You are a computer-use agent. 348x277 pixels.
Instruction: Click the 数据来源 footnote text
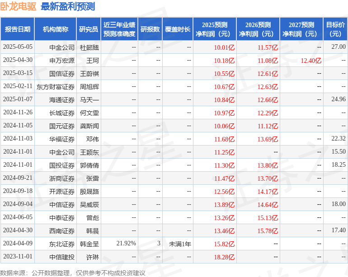[x=73, y=273]
